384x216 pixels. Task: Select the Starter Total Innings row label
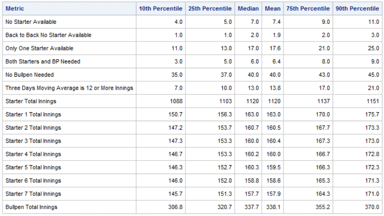[x=31, y=101]
